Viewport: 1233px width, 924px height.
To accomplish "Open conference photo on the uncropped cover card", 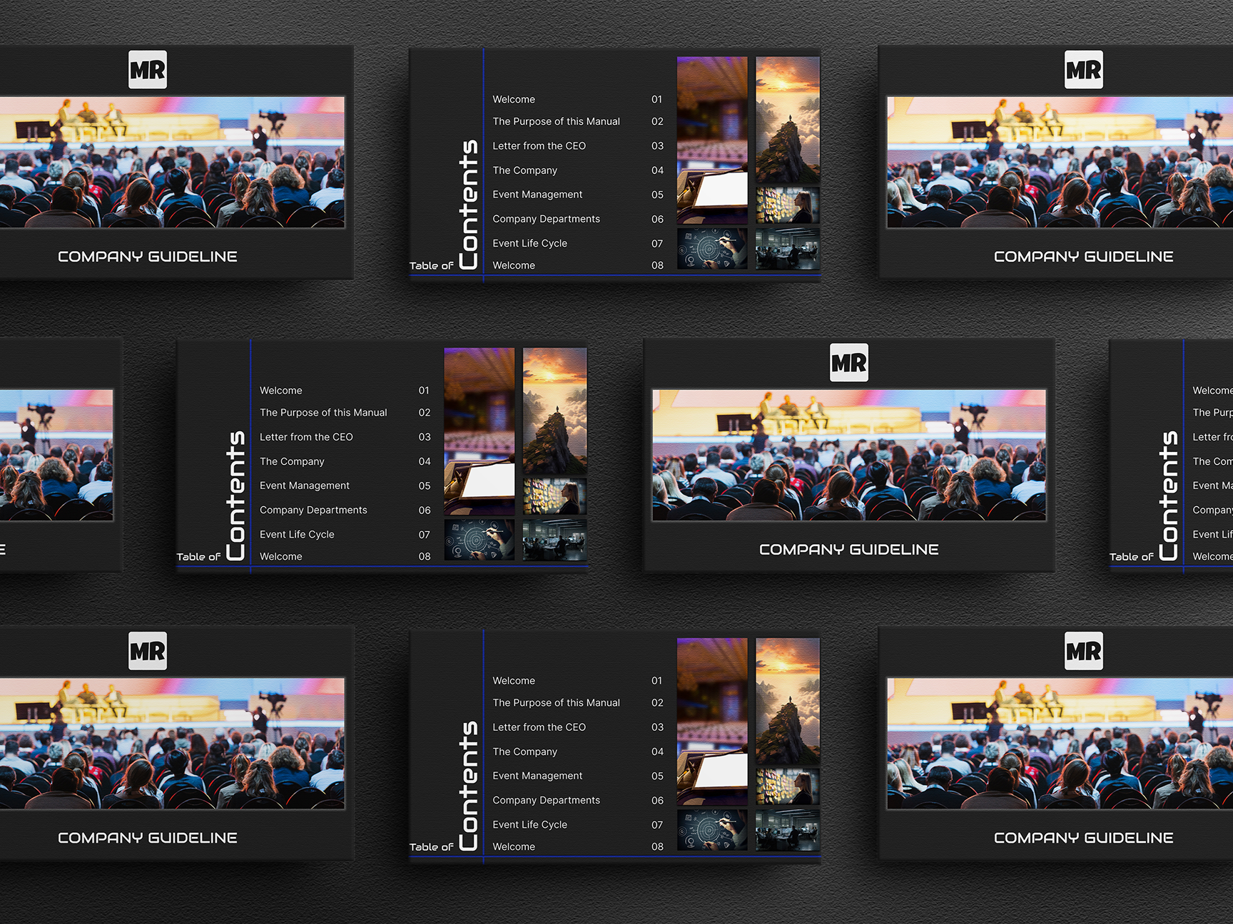I will tap(849, 455).
